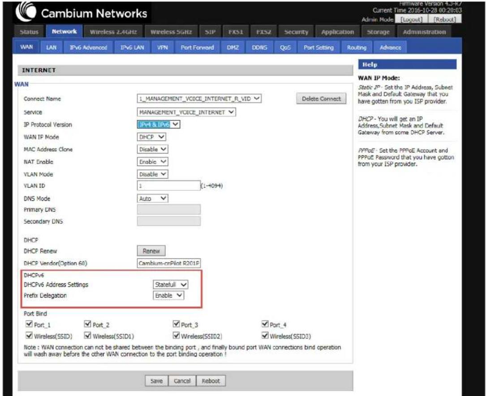The image size is (486, 396).
Task: Switch to the Network tab
Action: pos(64,31)
